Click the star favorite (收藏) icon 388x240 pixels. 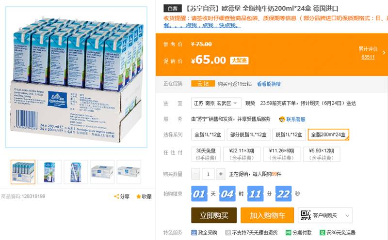139,196
